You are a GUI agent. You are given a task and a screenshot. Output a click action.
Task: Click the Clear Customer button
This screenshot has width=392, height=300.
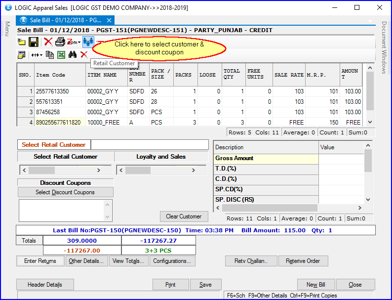184,216
